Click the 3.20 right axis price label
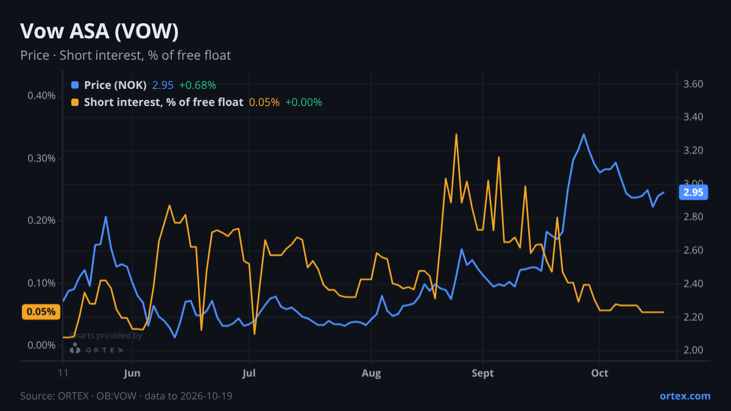Image resolution: width=731 pixels, height=411 pixels. (694, 150)
